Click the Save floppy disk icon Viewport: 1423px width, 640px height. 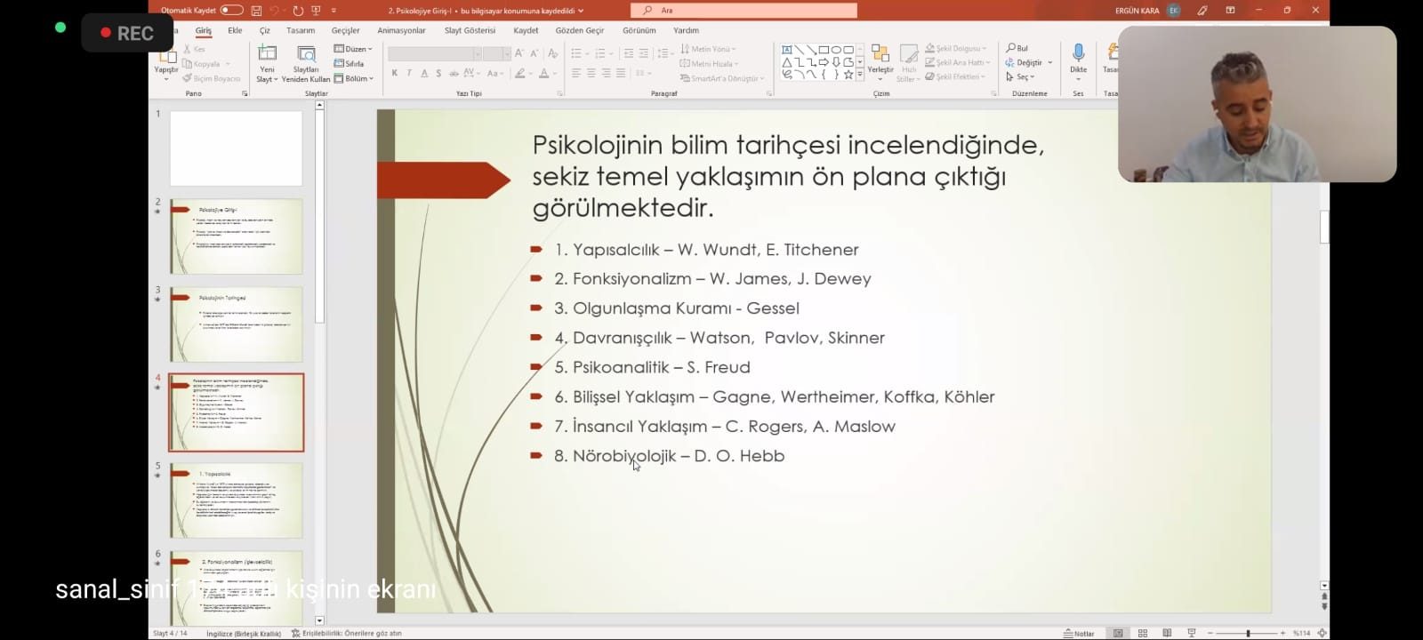point(256,11)
